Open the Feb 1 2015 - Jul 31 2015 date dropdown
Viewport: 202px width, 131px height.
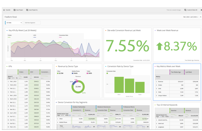tap(191, 17)
